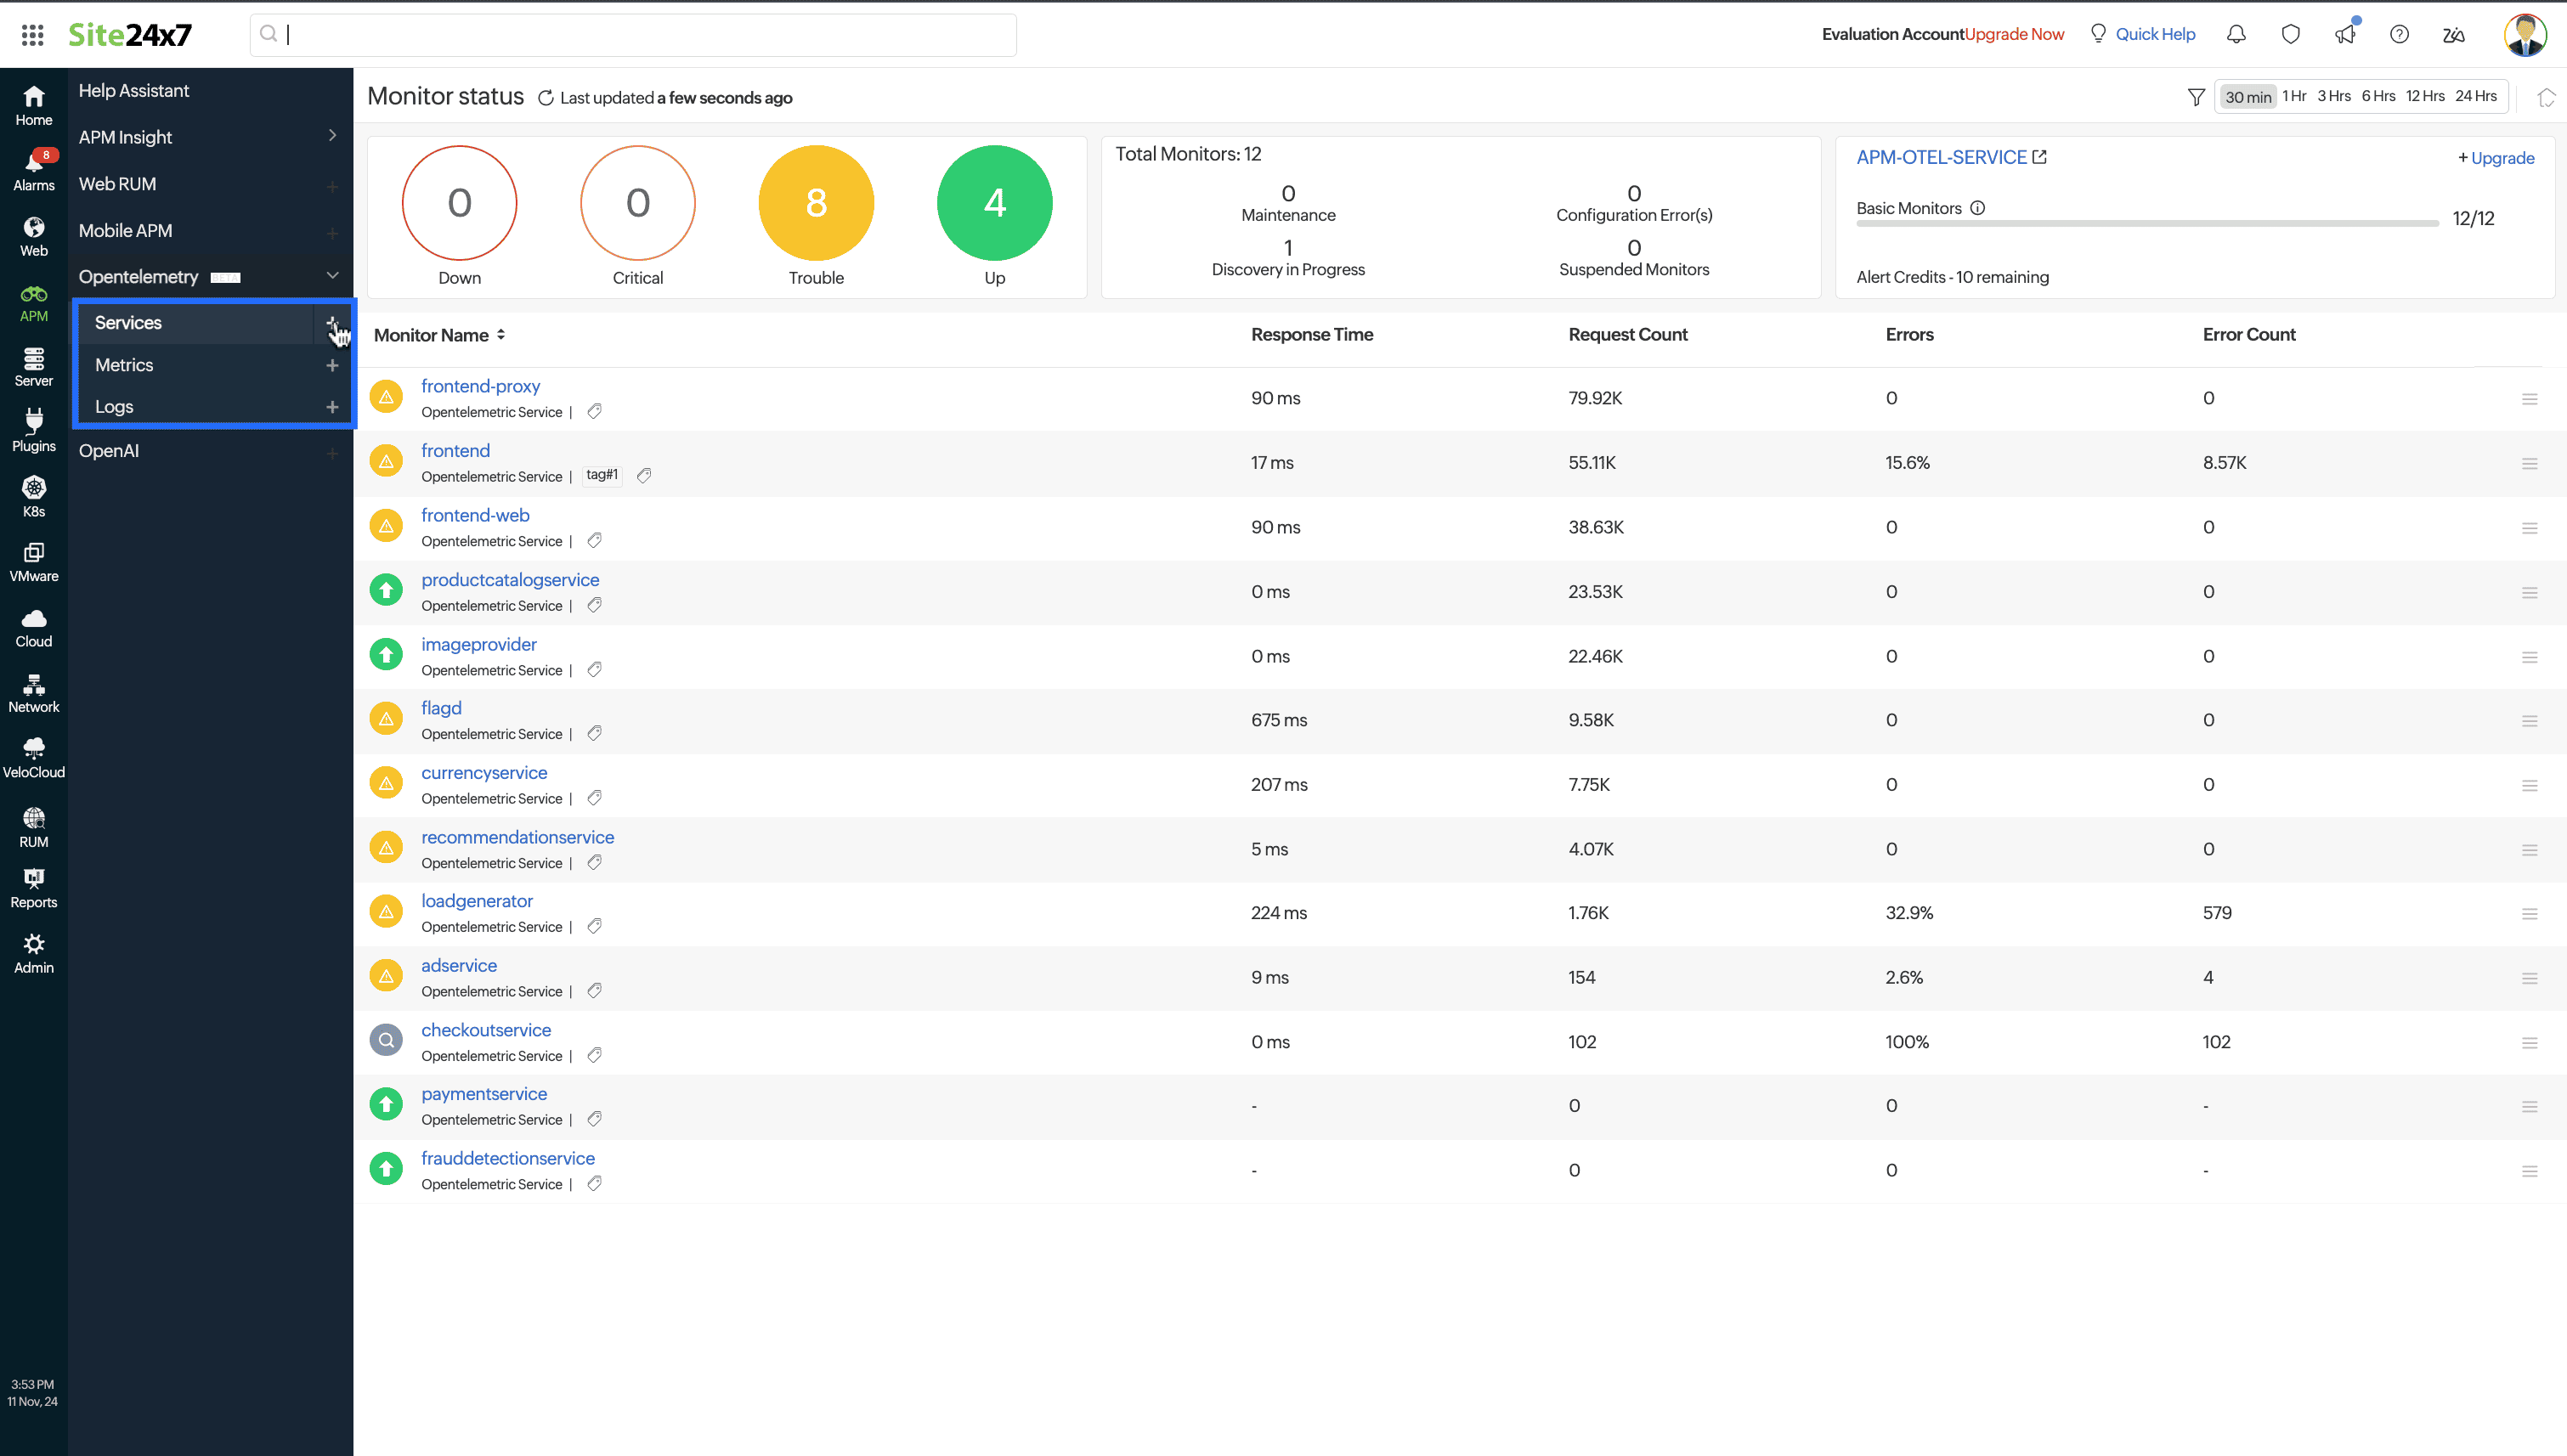Open the Metrics menu item
2567x1456 pixels.
tap(124, 364)
